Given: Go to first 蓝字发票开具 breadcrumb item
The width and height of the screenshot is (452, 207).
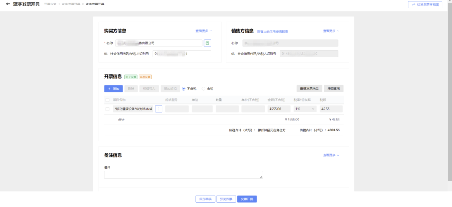Looking at the screenshot, I should 71,4.
